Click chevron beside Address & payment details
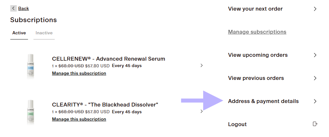The height and width of the screenshot is (137, 329). point(315,101)
